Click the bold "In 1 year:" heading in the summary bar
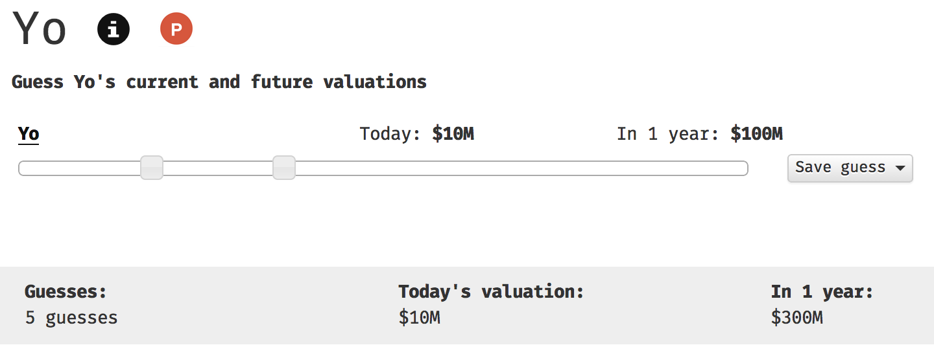 pos(822,292)
